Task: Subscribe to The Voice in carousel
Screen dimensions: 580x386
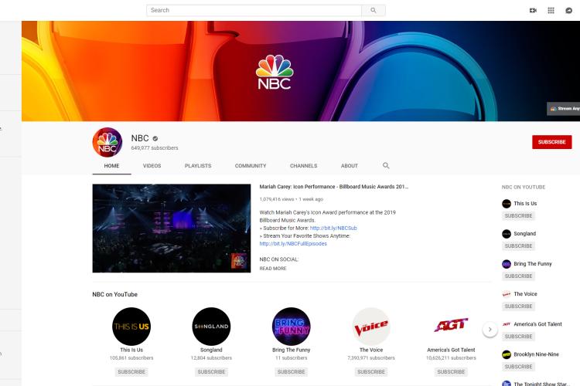Action: point(371,372)
